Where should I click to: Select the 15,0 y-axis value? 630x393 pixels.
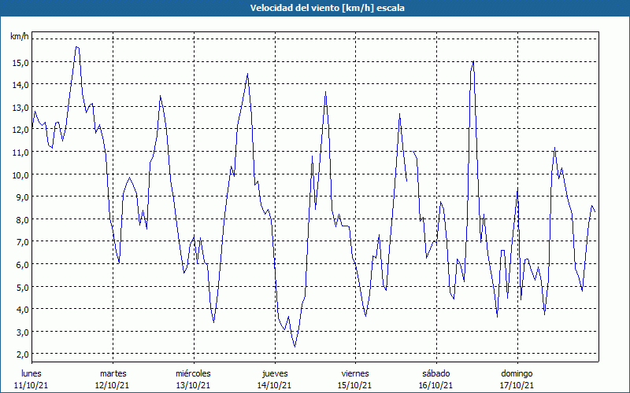click(21, 62)
